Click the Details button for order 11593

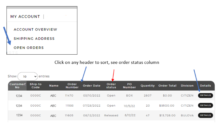205,105
